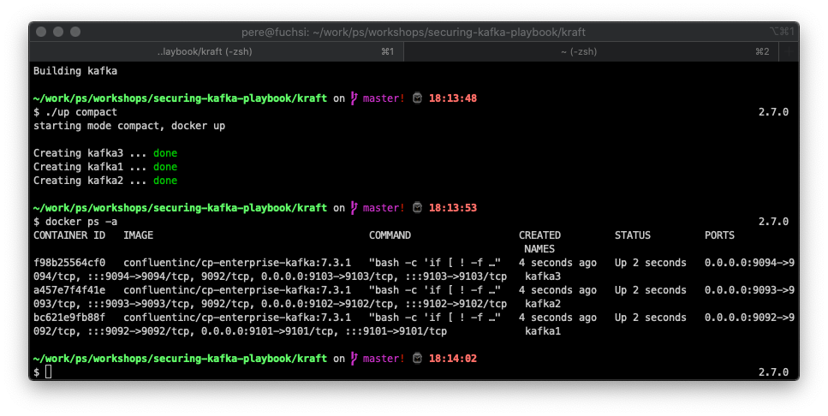Click container ID f98b25564cf0

click(x=69, y=263)
